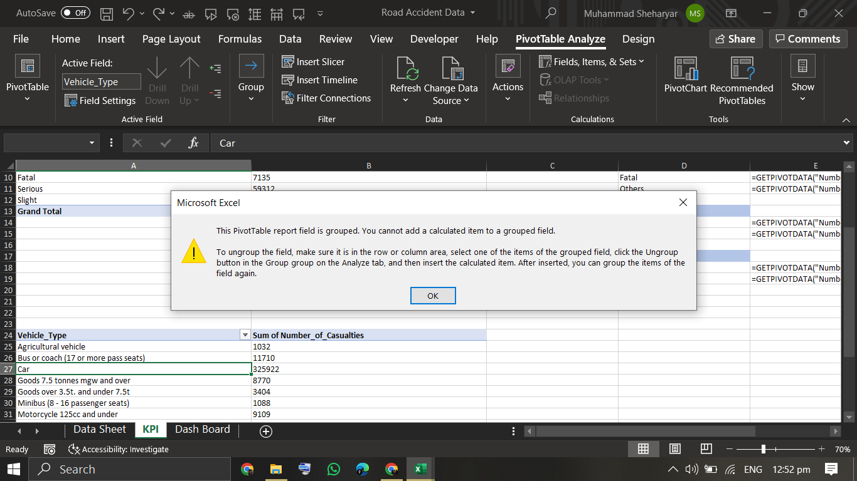Click Field Settings button
Viewport: 857px width, 481px height.
click(x=100, y=100)
